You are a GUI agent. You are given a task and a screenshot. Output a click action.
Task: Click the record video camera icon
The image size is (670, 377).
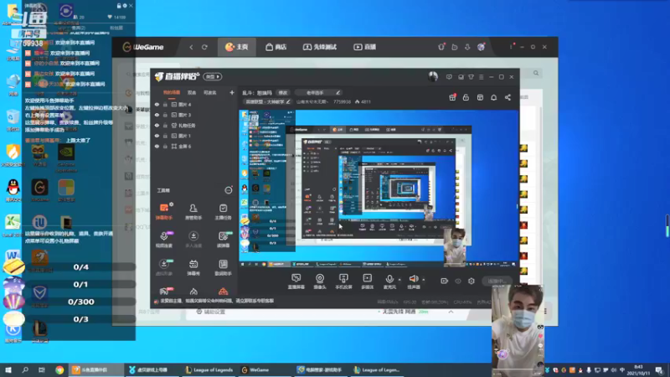click(x=445, y=281)
